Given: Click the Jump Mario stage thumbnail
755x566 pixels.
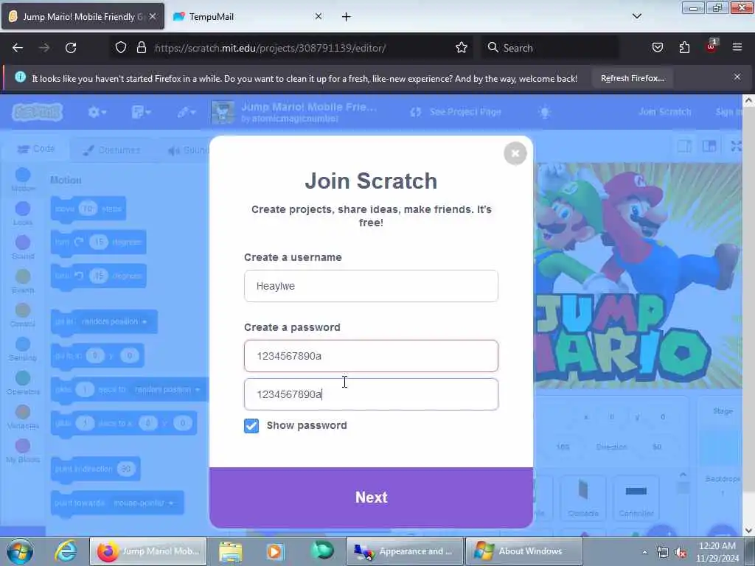Looking at the screenshot, I should coord(223,112).
